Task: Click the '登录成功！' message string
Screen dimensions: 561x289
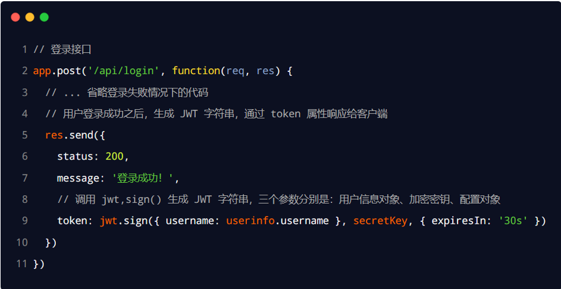Action: pos(143,178)
